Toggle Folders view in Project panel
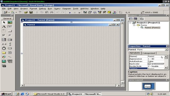The height and width of the screenshot is (96, 170). (142, 19)
